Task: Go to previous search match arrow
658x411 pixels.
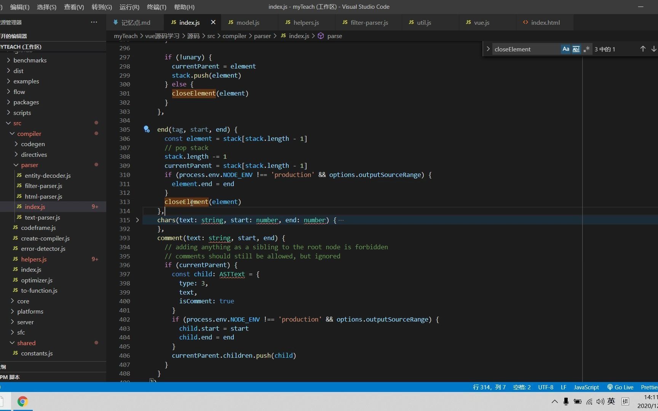Action: tap(643, 49)
